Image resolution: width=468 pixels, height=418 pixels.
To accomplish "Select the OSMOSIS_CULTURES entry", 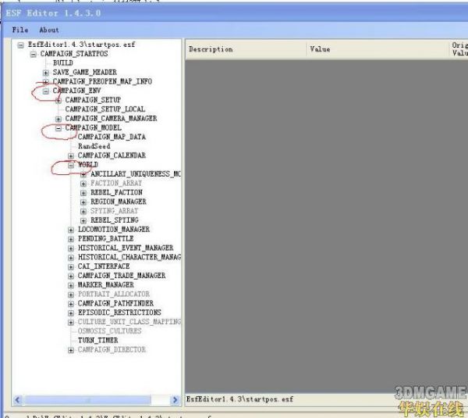I will 110,331.
